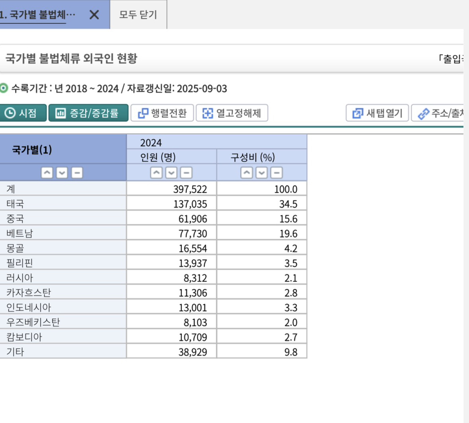This screenshot has width=469, height=423.
Task: Select the 모두 닫기 tab
Action: 138,14
